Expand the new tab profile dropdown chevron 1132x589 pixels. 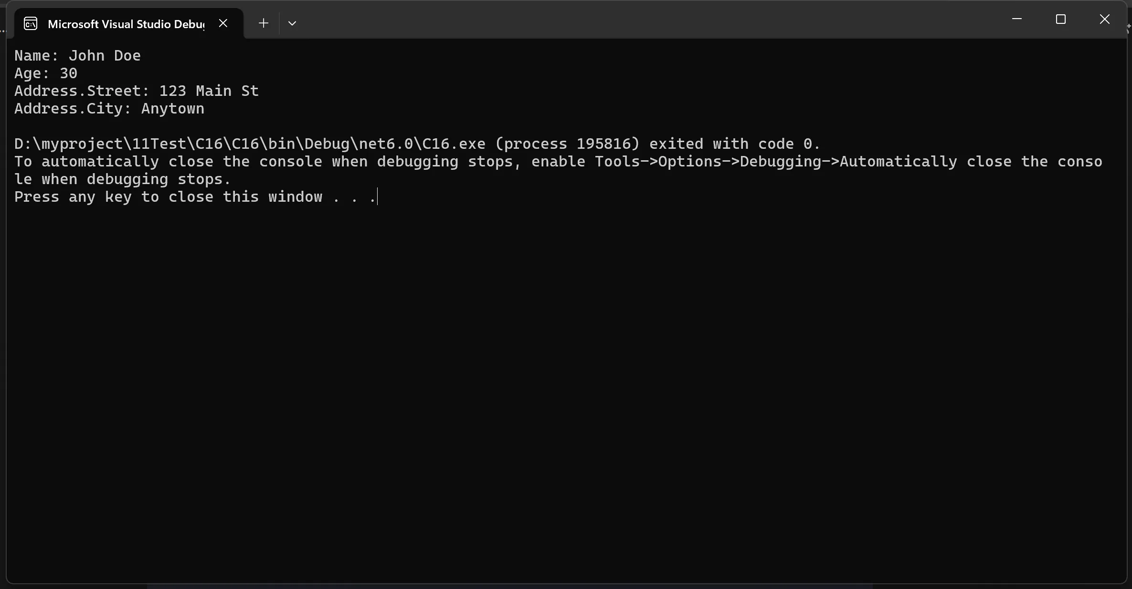pos(292,23)
